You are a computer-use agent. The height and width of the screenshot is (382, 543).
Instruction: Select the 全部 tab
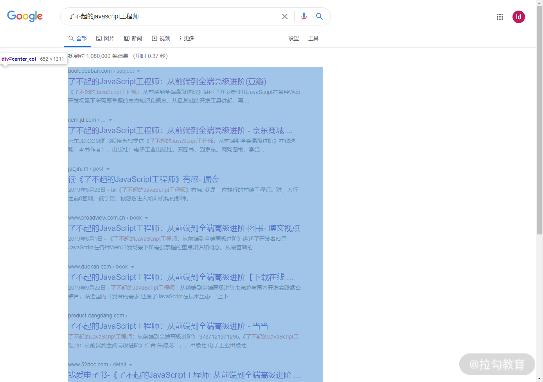77,38
